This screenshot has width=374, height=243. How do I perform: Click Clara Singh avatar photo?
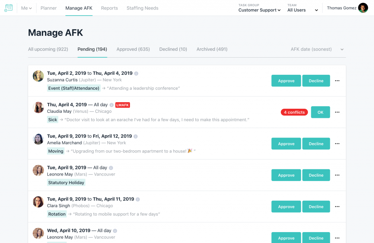pos(38,202)
